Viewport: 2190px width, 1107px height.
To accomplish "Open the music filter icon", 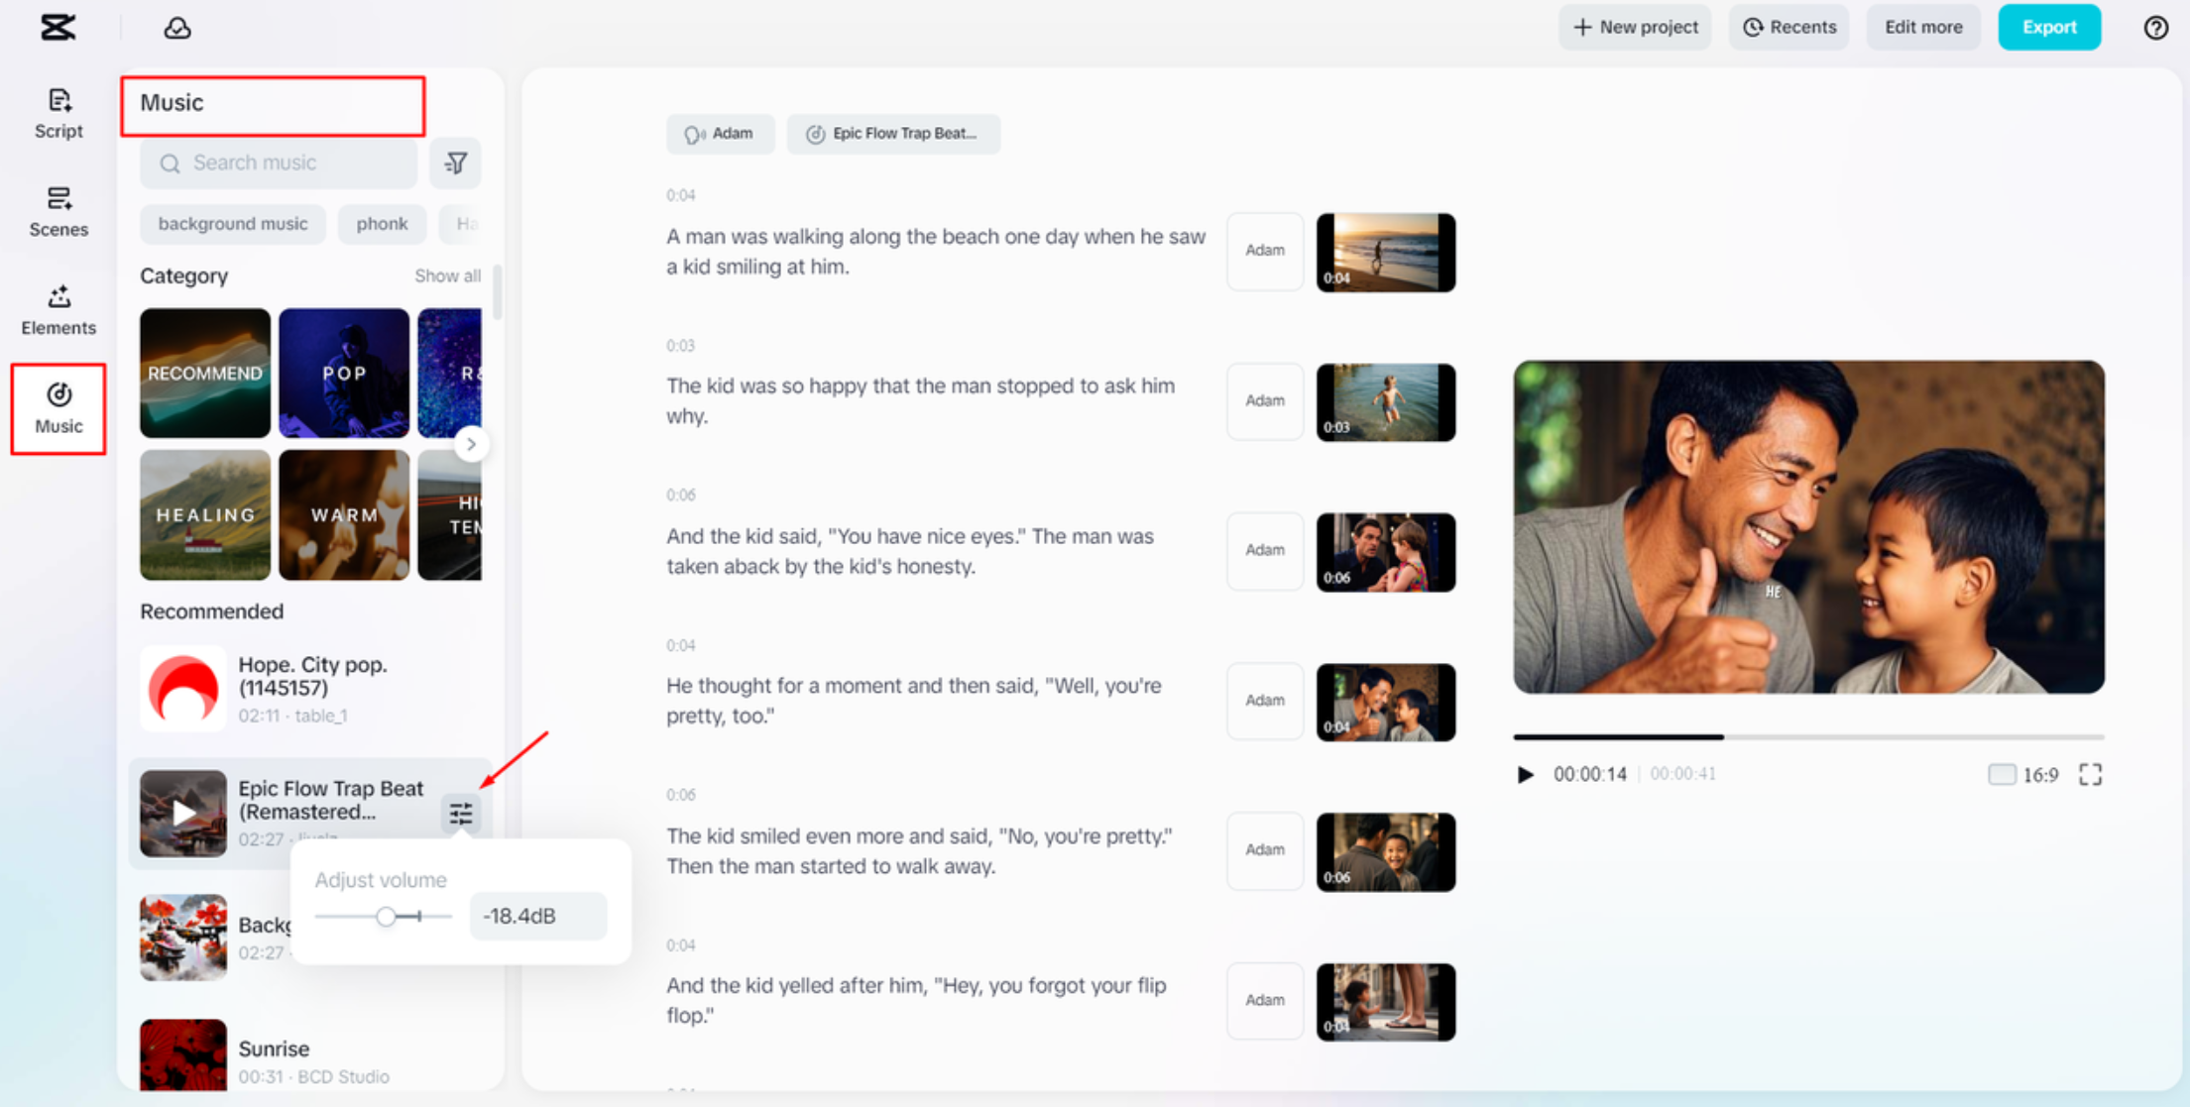I will [456, 163].
